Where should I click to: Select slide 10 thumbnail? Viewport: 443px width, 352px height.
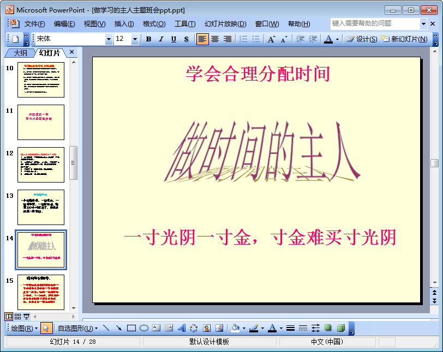[41, 80]
